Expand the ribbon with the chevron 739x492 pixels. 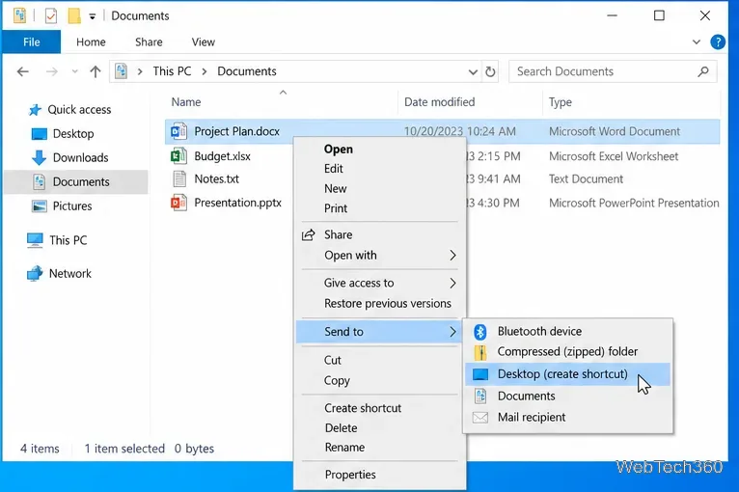click(697, 41)
